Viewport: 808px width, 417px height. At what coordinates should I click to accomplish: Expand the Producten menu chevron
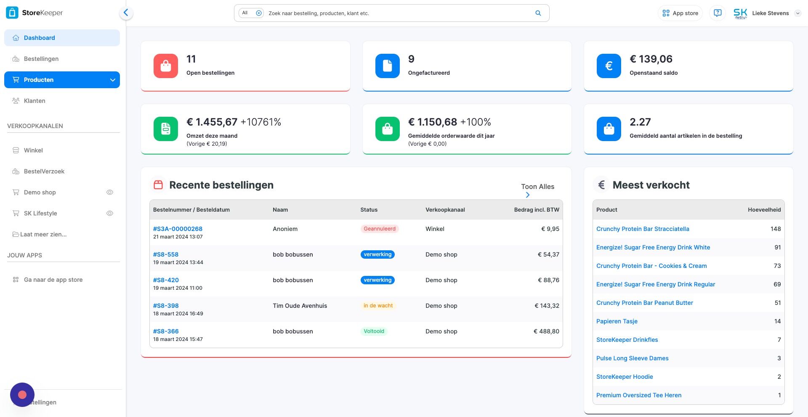(x=112, y=80)
